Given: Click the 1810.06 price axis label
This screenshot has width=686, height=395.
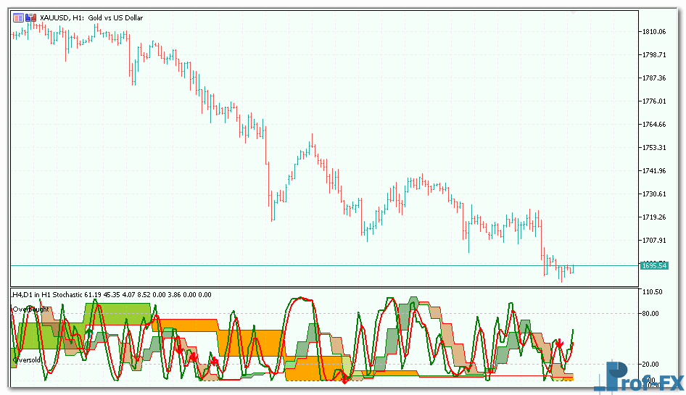Looking at the screenshot, I should pos(653,32).
